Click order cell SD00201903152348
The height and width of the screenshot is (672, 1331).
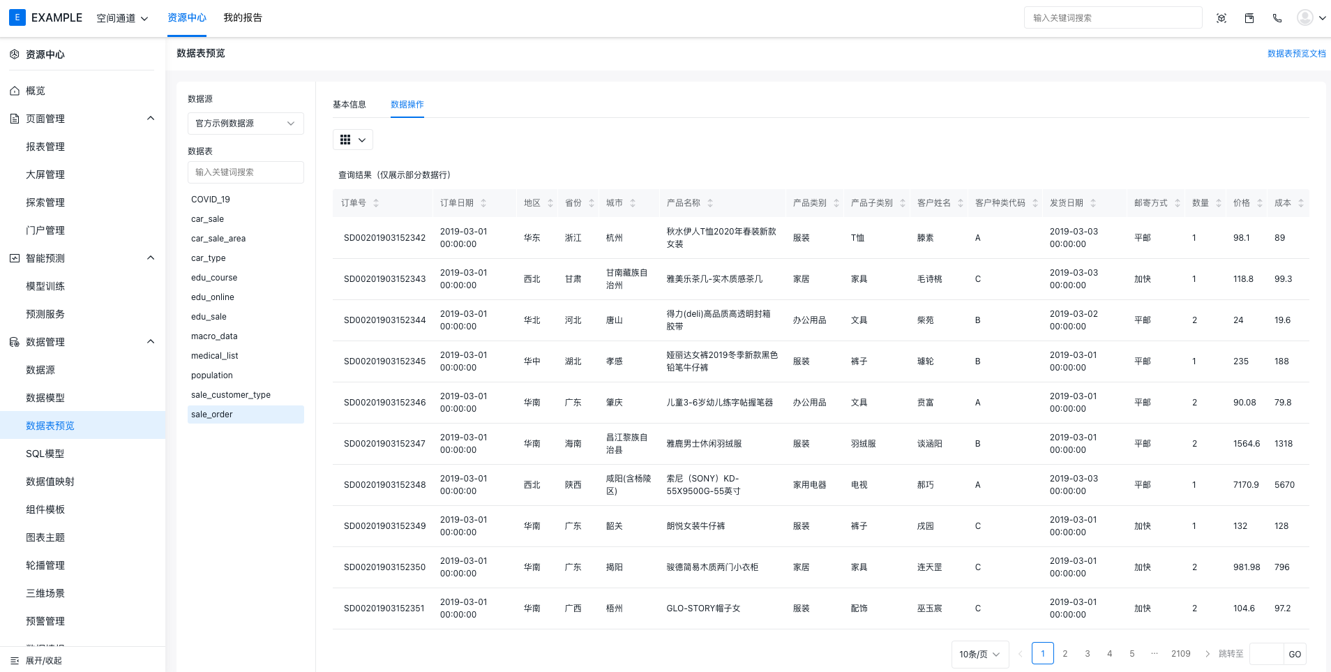(x=384, y=485)
